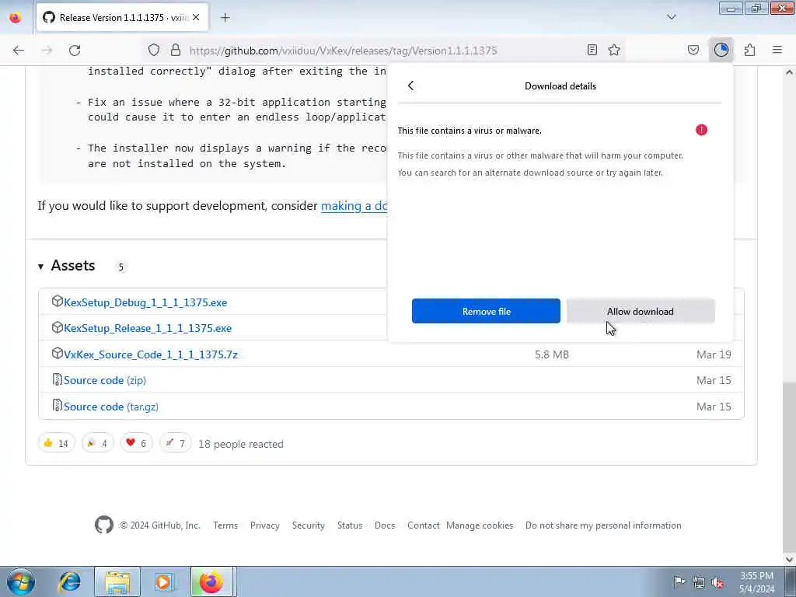Image resolution: width=796 pixels, height=597 pixels.
Task: Click the GitHub logo in footer
Action: [x=104, y=525]
